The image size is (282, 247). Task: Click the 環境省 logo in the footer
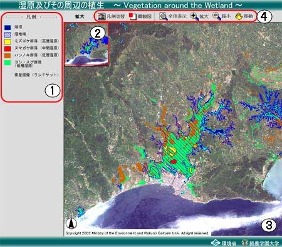(x=223, y=243)
